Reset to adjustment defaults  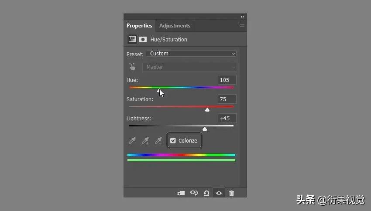tap(206, 193)
